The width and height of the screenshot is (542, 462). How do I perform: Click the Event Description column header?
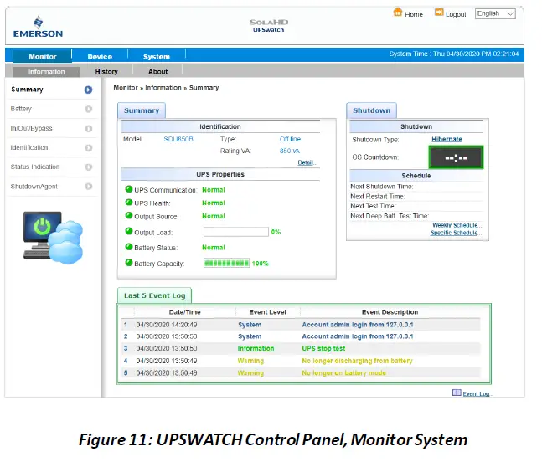click(390, 312)
